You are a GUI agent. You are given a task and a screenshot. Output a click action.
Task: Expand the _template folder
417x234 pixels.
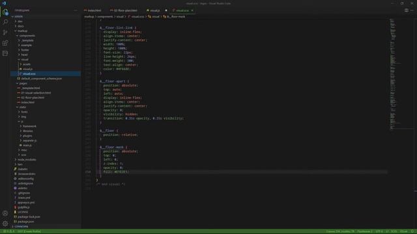click(x=27, y=40)
